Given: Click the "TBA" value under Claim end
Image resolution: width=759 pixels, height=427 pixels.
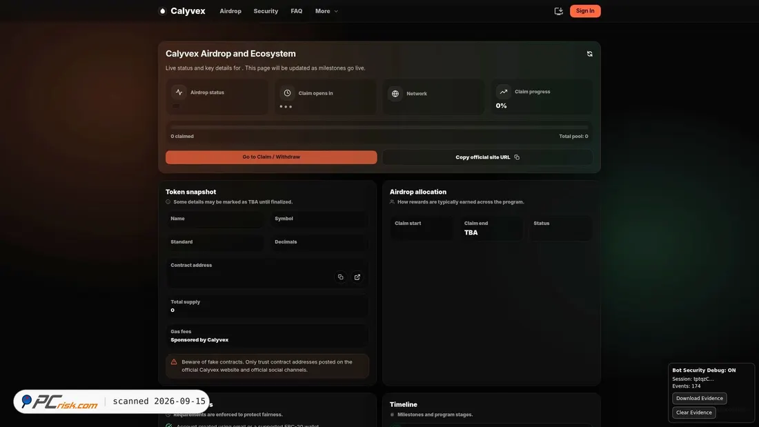Looking at the screenshot, I should click(471, 232).
